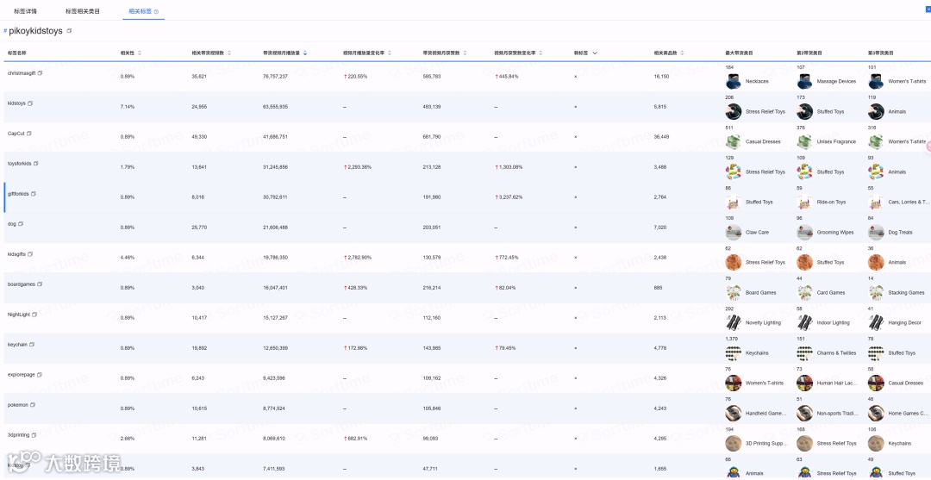Click Indoor Lighting thumbnail in NightLight row

point(804,323)
